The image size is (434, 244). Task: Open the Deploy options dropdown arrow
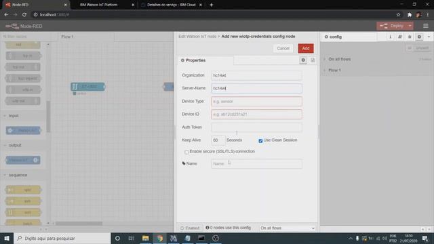410,26
